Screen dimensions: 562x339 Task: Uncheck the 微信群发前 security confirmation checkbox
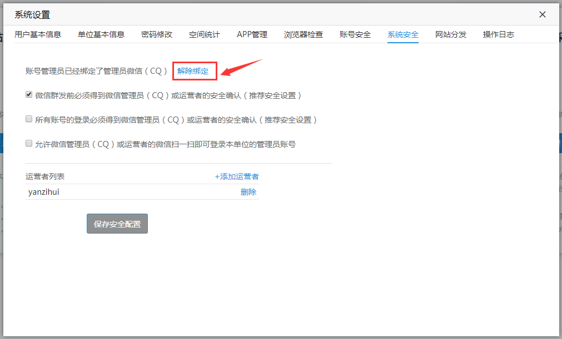point(29,95)
